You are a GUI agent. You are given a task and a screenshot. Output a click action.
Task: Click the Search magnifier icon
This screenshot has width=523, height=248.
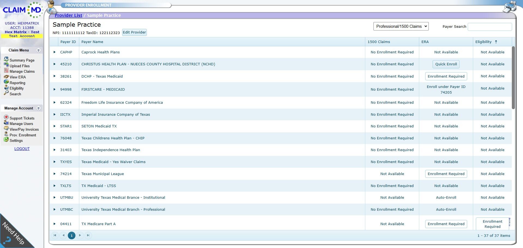[6, 93]
